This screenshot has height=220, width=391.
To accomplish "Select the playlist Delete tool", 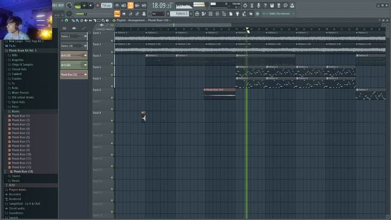I will point(81,20).
